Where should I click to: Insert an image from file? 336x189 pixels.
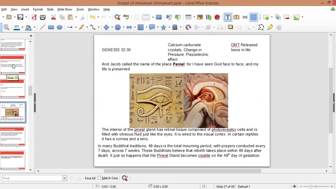coord(200,17)
